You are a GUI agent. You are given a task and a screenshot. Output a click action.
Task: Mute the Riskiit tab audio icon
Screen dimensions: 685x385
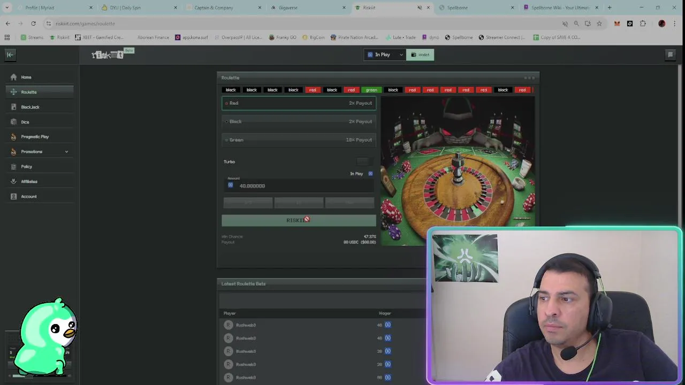point(420,7)
